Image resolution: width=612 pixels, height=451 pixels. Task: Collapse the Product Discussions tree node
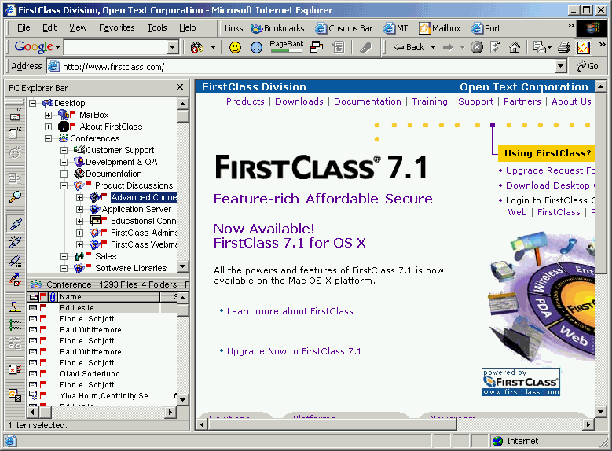[x=64, y=186]
